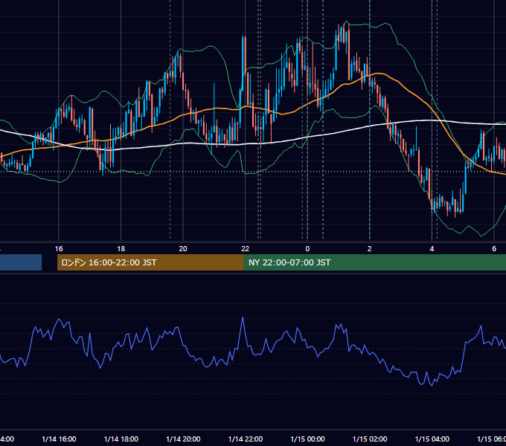Click the 16 hour label on chart axis
The width and height of the screenshot is (506, 446).
pos(59,249)
